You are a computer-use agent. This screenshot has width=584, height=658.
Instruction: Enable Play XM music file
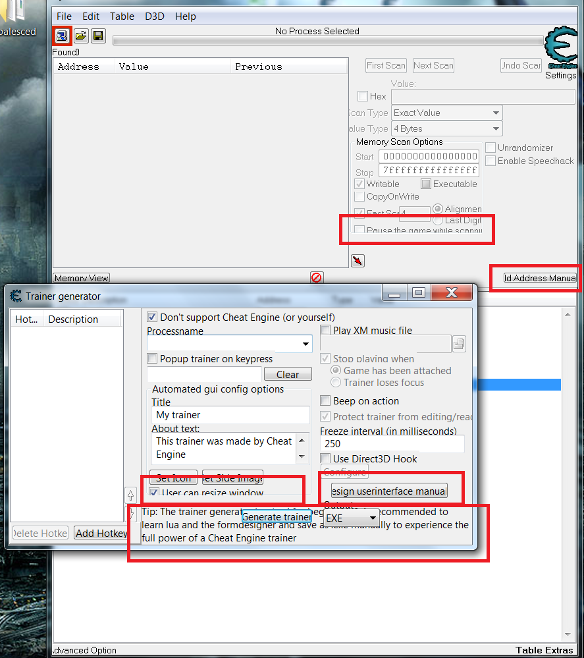point(325,330)
